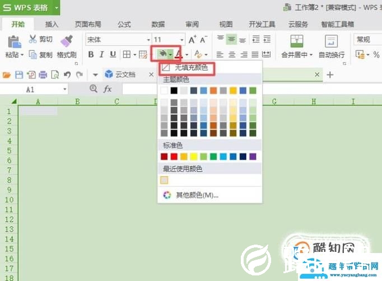Toggle left horizontal alignment
Screen dimensions: 382x281
[x=220, y=54]
